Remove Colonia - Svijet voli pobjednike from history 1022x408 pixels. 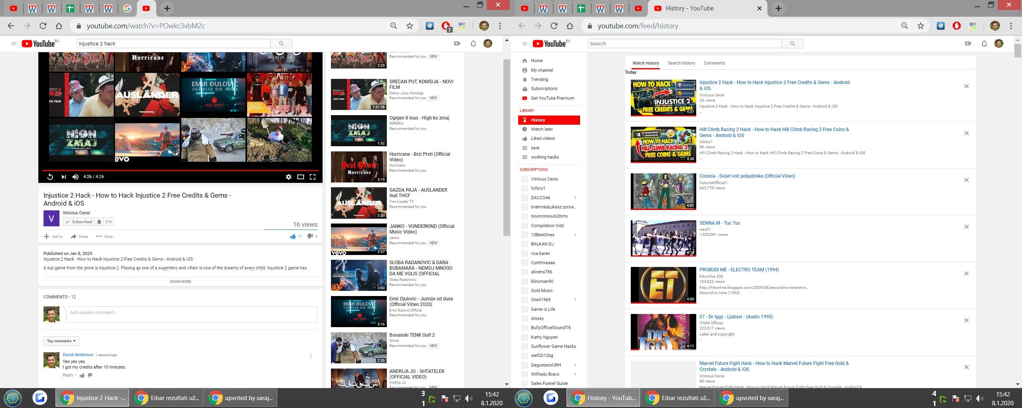(967, 180)
